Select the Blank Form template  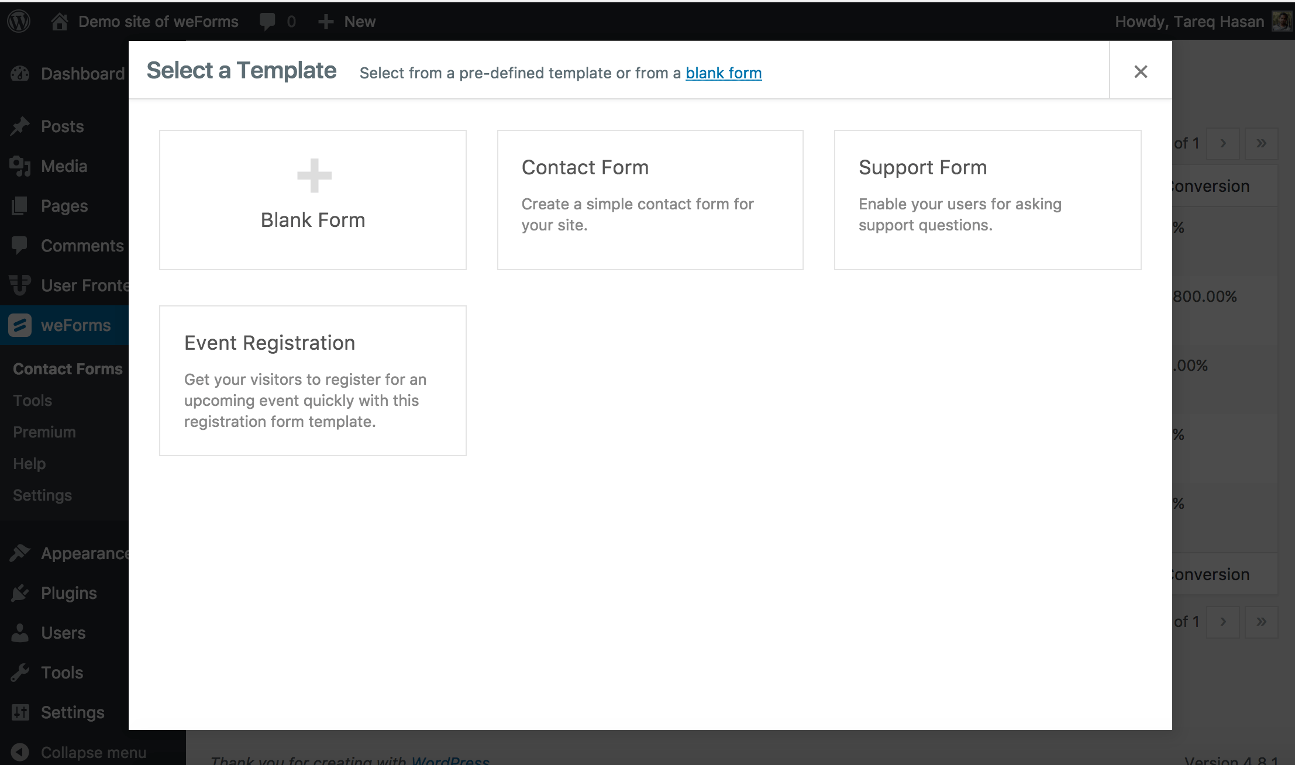coord(312,198)
